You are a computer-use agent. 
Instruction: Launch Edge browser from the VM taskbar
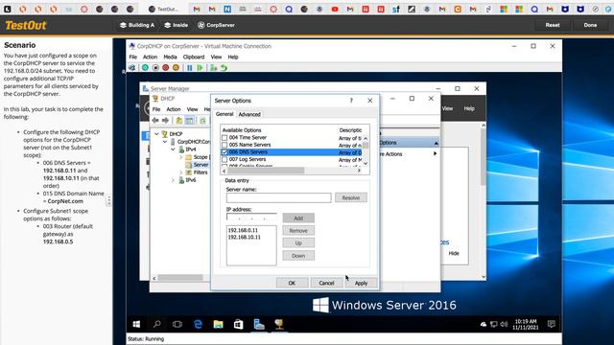[x=198, y=324]
